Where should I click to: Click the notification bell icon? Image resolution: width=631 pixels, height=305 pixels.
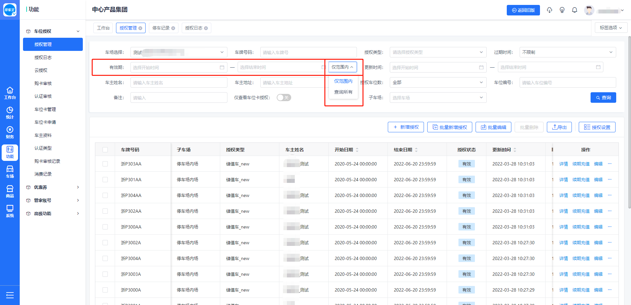(574, 10)
